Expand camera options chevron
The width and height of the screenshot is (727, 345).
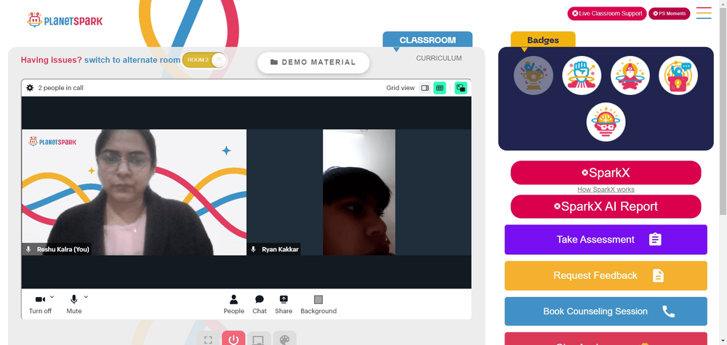(x=52, y=297)
